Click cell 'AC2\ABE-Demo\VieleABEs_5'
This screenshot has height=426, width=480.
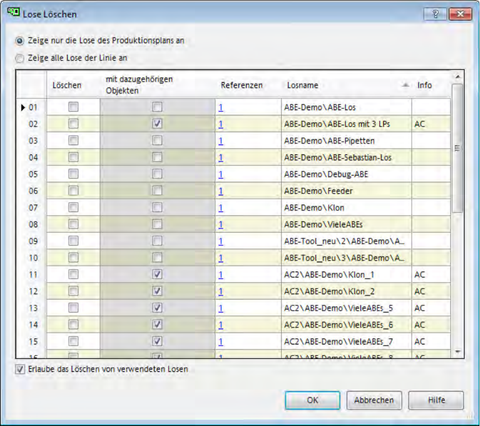tap(346, 308)
